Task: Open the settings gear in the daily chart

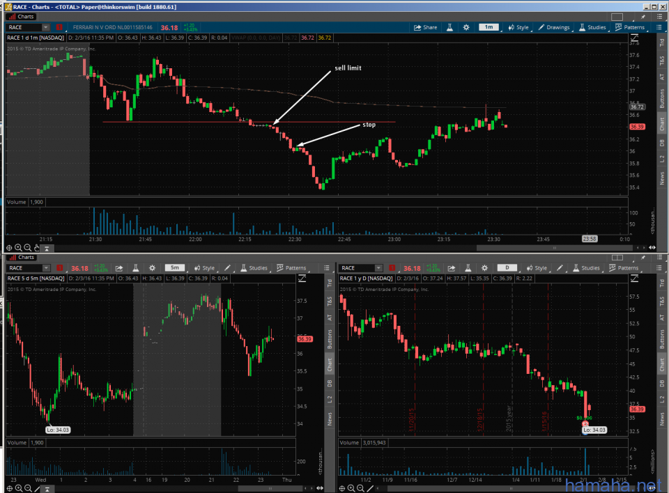Action: point(485,268)
